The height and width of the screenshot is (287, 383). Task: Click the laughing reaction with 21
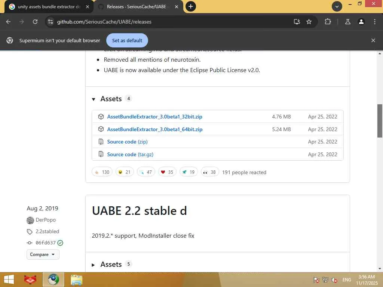[125, 172]
